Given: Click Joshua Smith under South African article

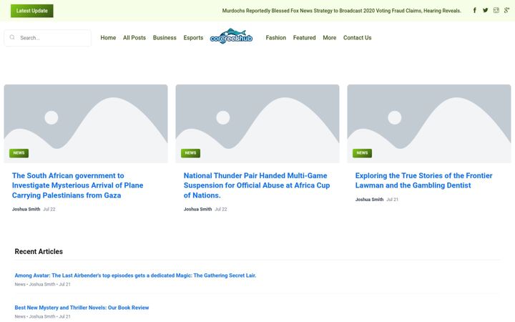Looking at the screenshot, I should [26, 209].
